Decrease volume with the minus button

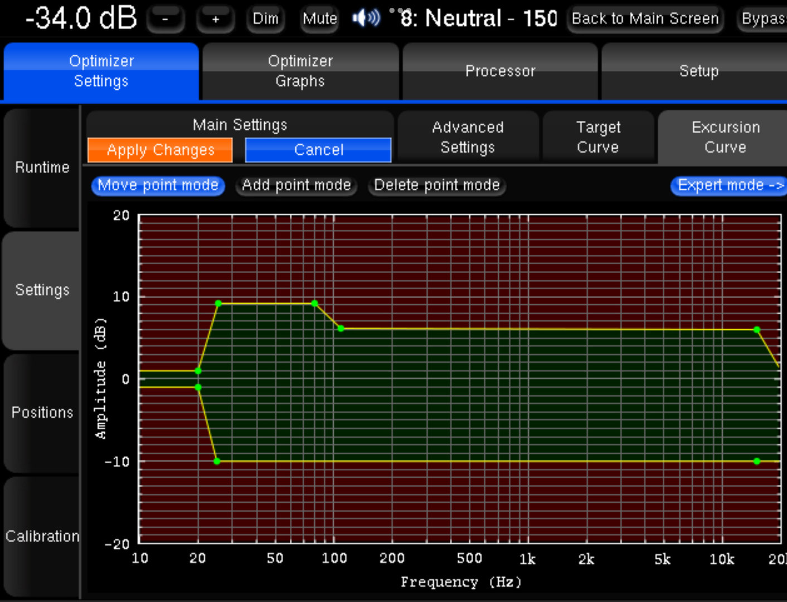point(166,19)
